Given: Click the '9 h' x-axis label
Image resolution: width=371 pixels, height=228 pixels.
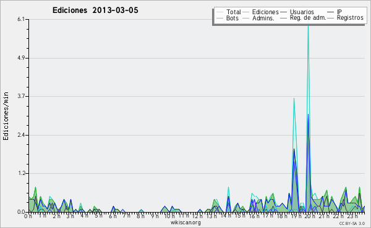Looking at the screenshot, I should tap(155, 216).
